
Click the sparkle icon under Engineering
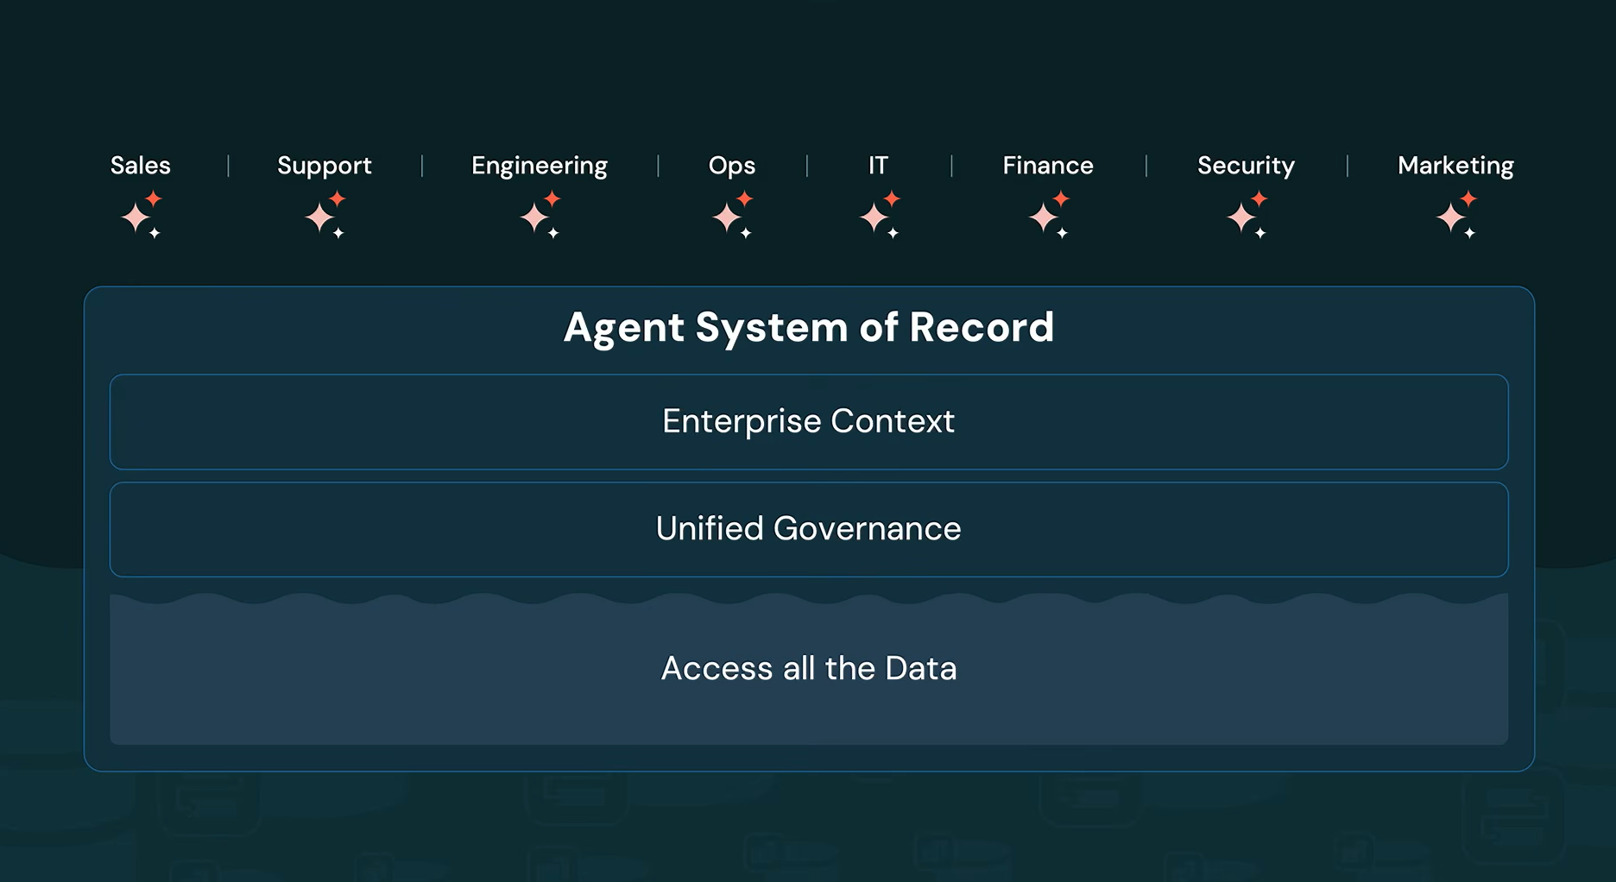click(540, 215)
